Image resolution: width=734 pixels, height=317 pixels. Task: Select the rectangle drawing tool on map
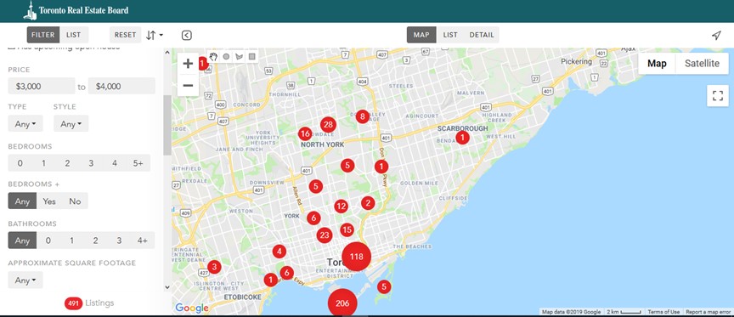(251, 57)
